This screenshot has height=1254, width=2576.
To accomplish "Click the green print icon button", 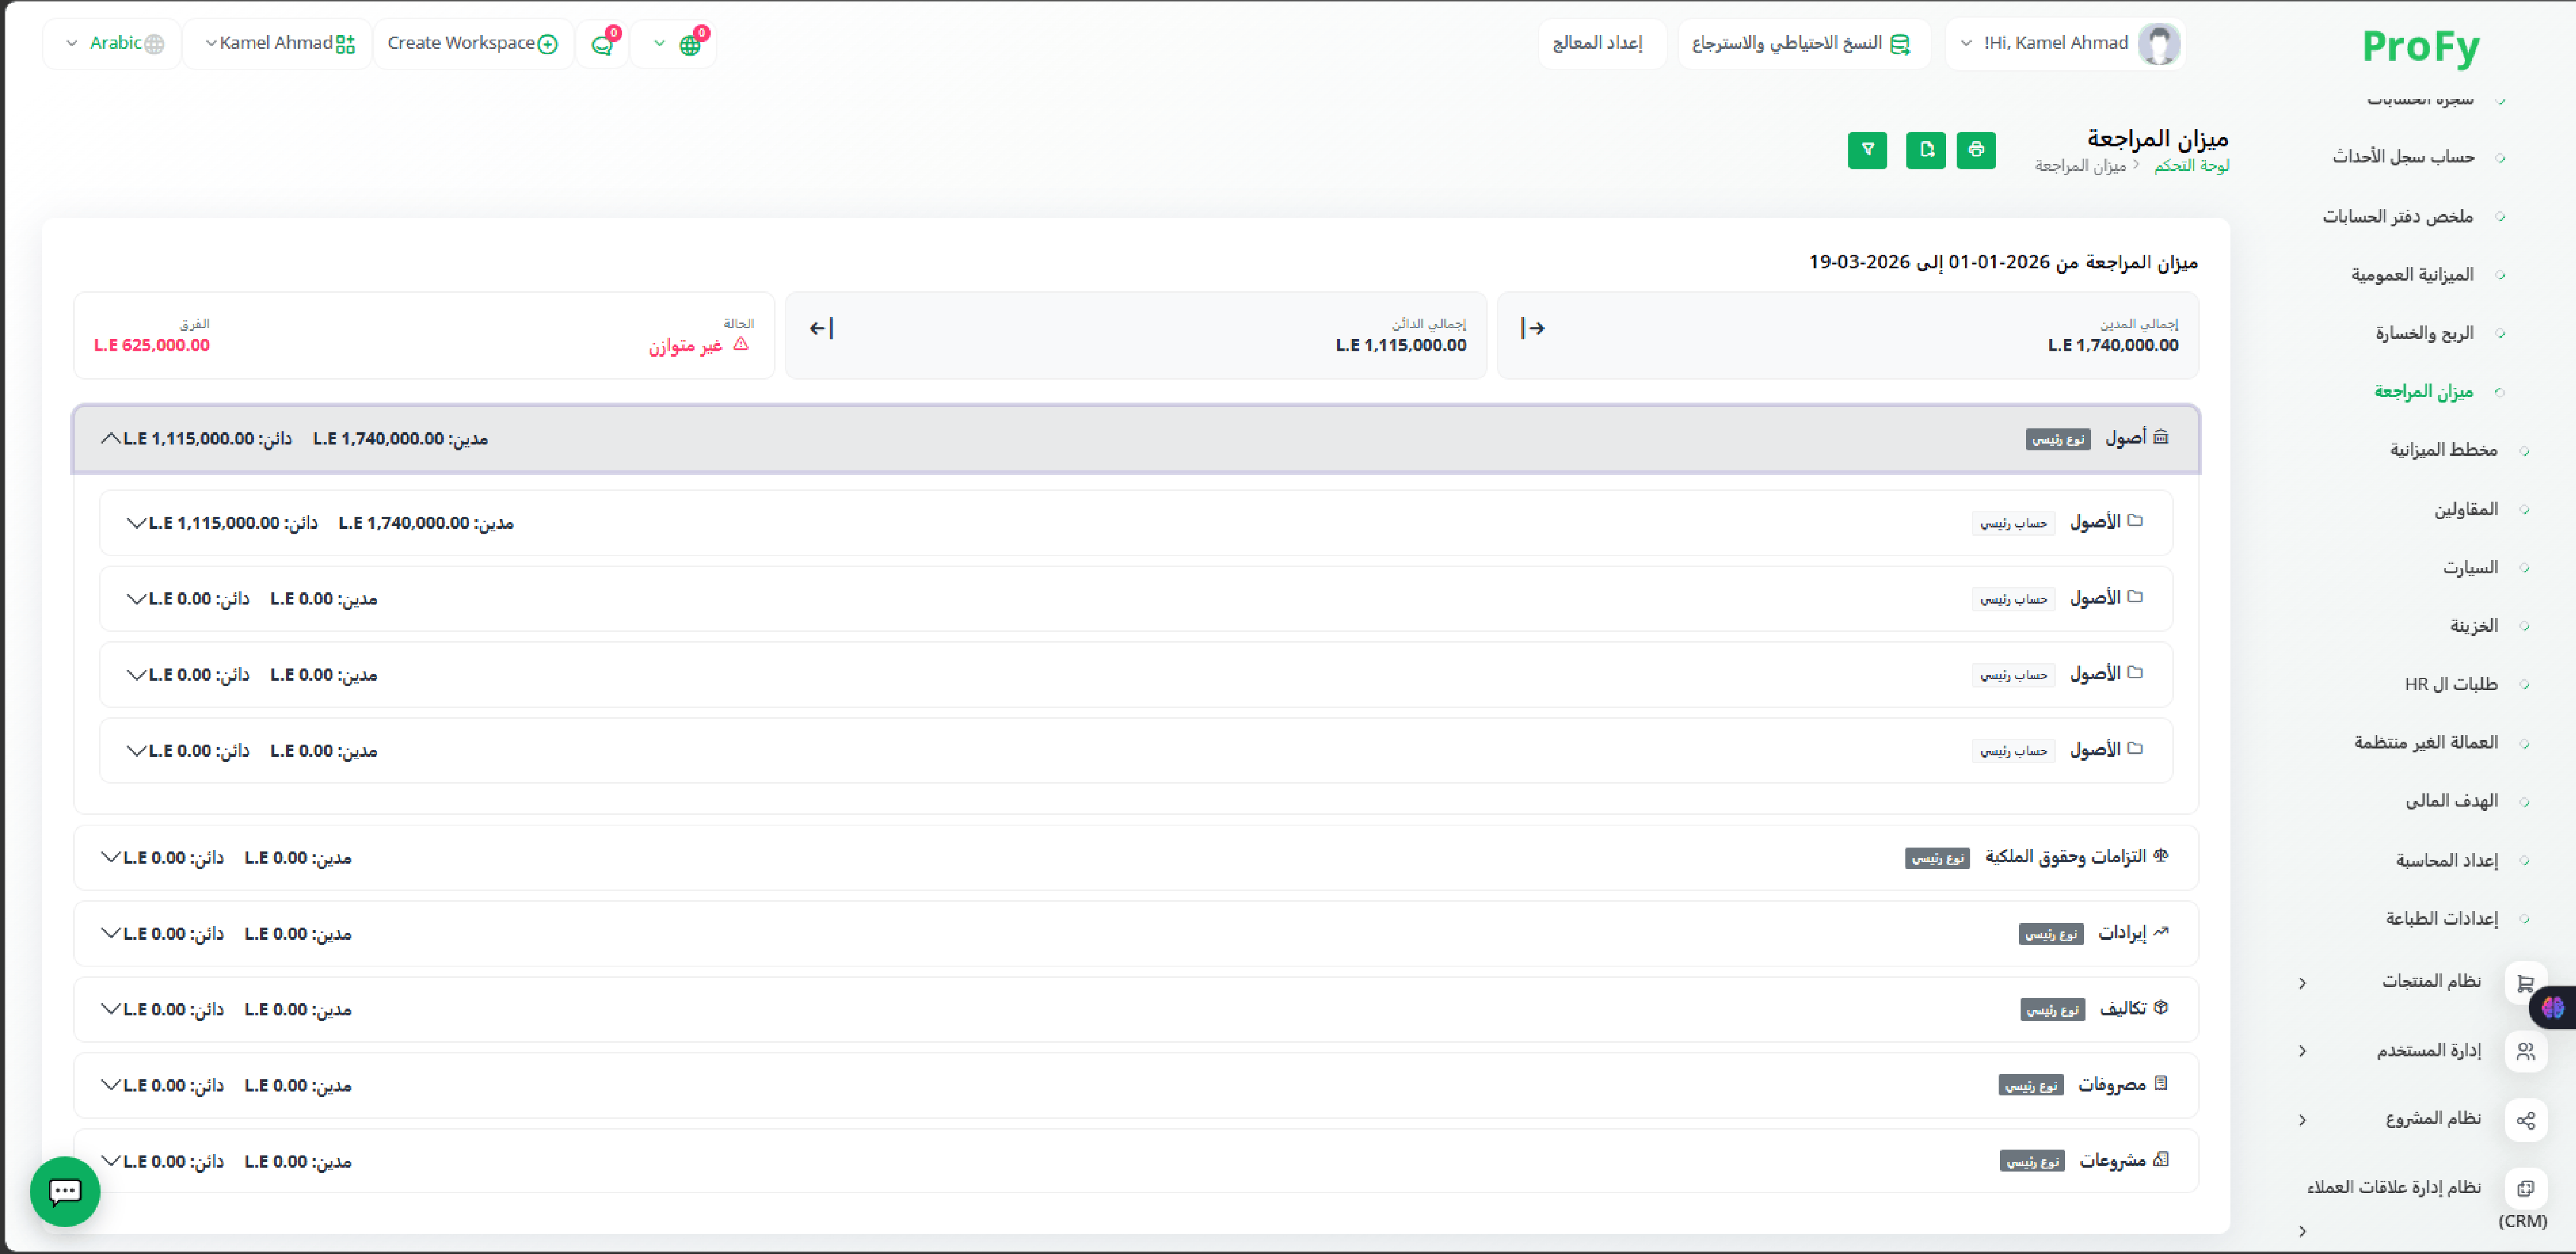I will [x=1976, y=150].
